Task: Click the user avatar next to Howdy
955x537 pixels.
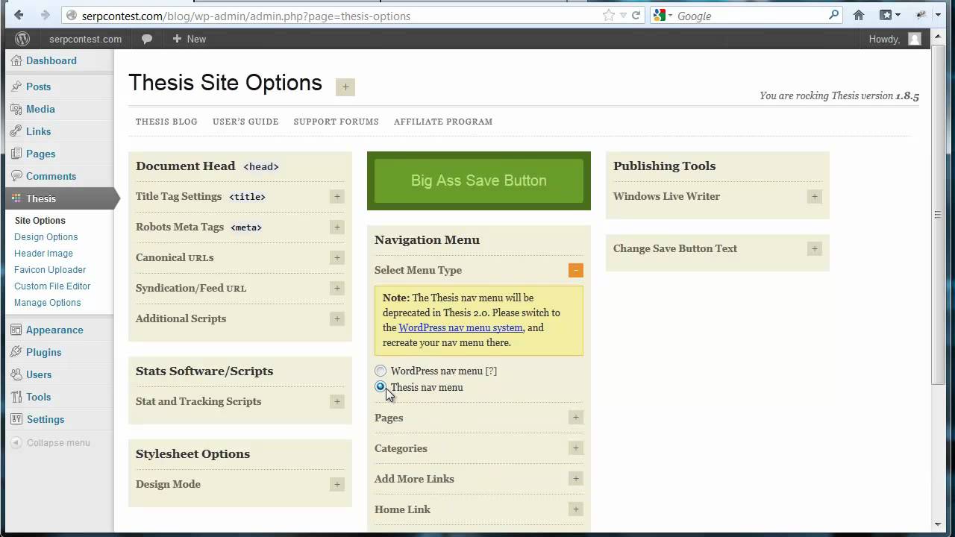Action: click(915, 39)
